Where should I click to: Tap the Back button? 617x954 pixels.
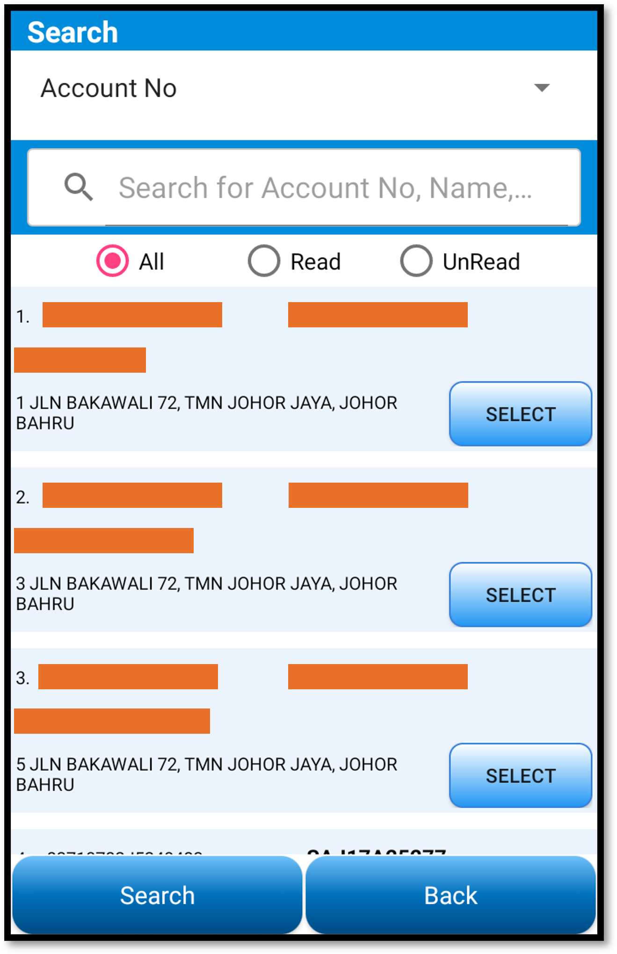451,895
